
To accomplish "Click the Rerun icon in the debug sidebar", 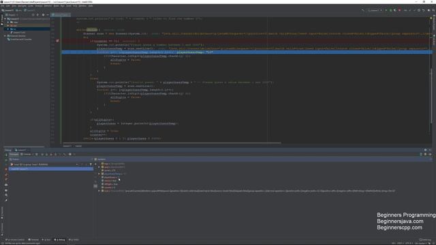I will click(6, 154).
